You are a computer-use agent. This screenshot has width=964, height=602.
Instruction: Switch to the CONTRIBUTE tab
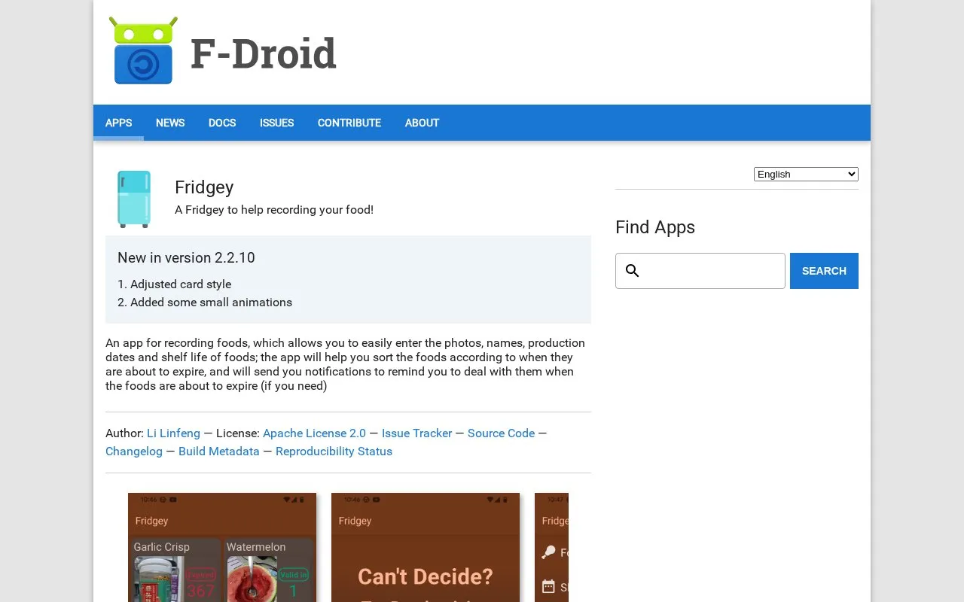(x=349, y=123)
